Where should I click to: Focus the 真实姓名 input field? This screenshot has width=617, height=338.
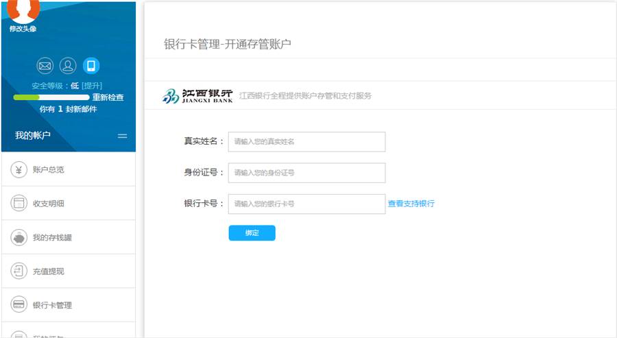306,142
